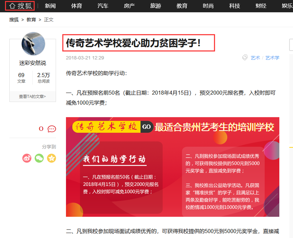This screenshot has height=238, width=293.
Task: Click the banner headline 最适合贵州艺考生的培训学校
Action: coord(215,127)
